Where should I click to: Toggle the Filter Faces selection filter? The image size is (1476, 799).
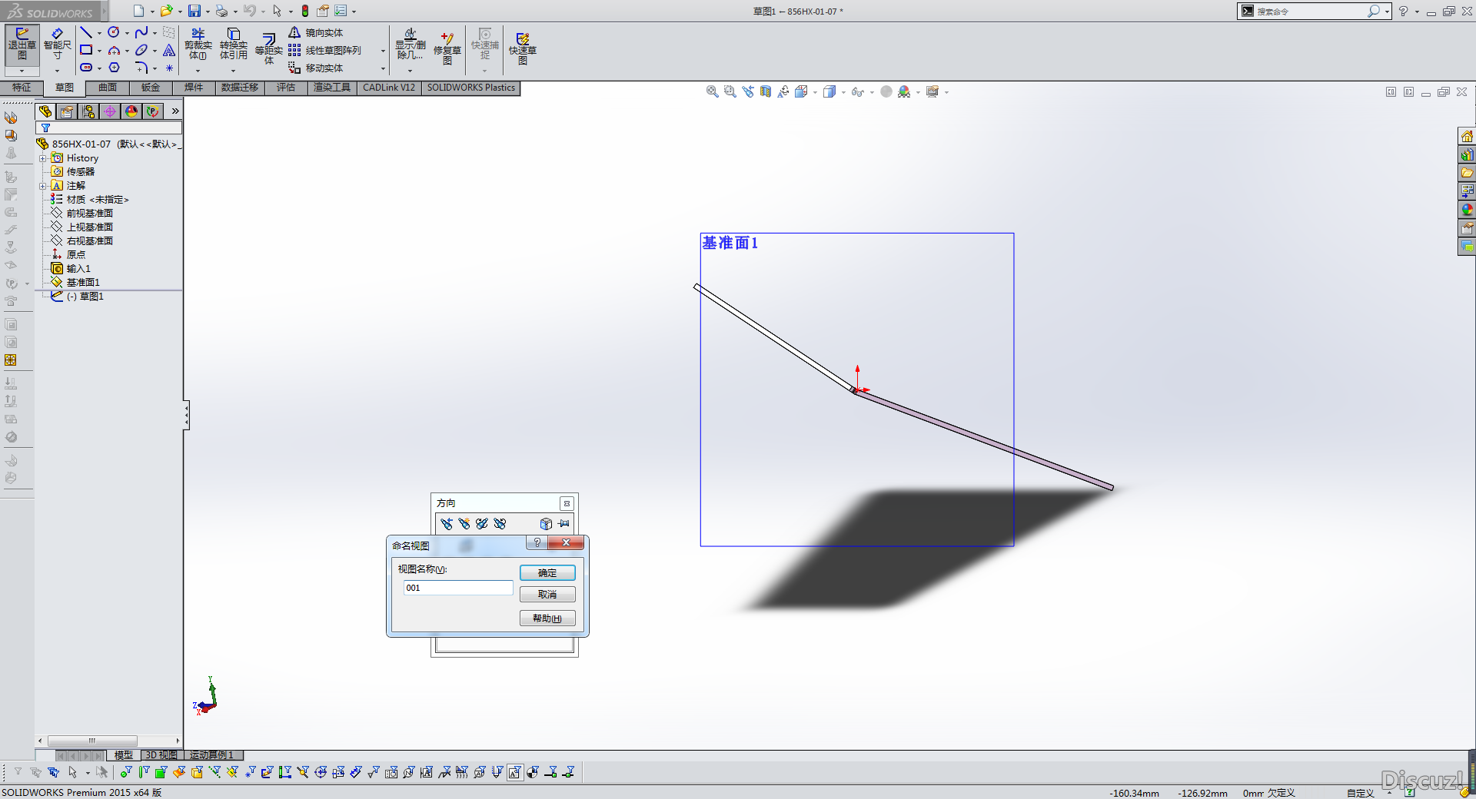pos(161,772)
